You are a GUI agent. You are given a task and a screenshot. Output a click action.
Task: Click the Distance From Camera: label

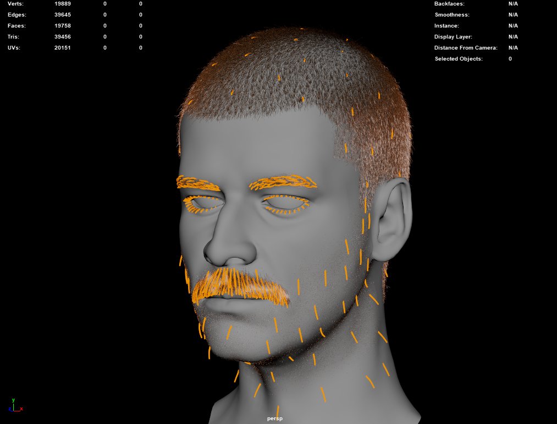pyautogui.click(x=466, y=48)
